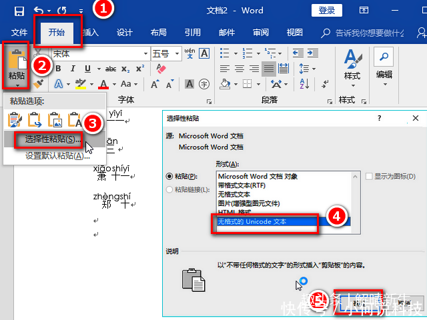Apply underline to text
Image resolution: width=427 pixels, height=320 pixels.
[87, 69]
